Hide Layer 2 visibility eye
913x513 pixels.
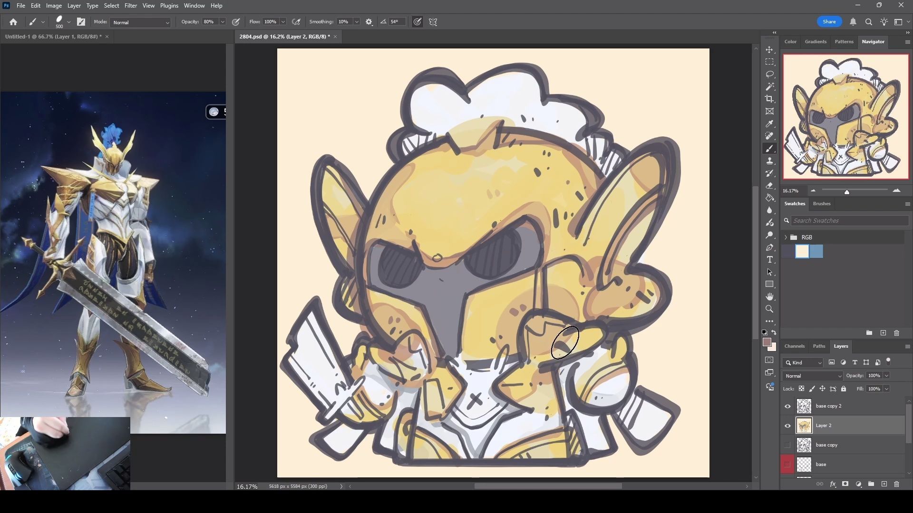coord(787,426)
